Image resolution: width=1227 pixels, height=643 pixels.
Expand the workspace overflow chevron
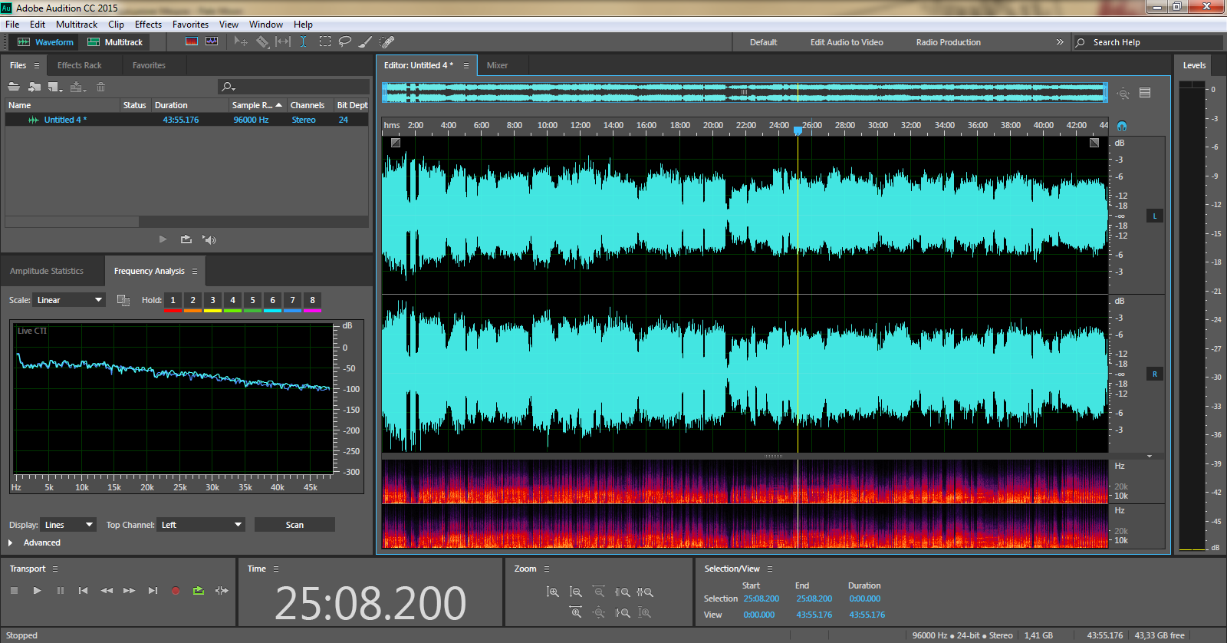point(1060,41)
